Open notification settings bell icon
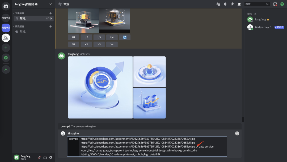 [x=225, y=4]
